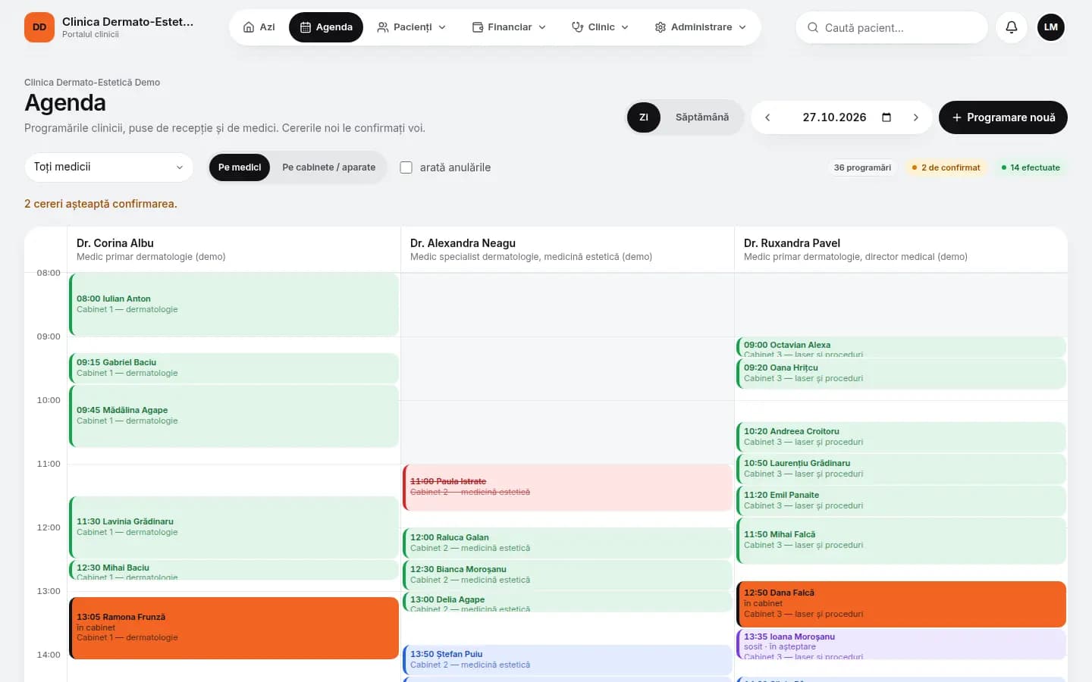Click the search magnifier icon
Viewport: 1092px width, 682px height.
(x=812, y=27)
